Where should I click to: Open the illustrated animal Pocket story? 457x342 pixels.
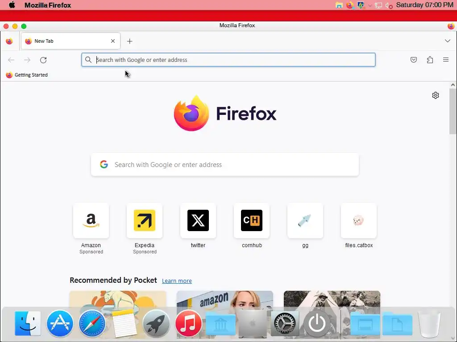[118, 298]
